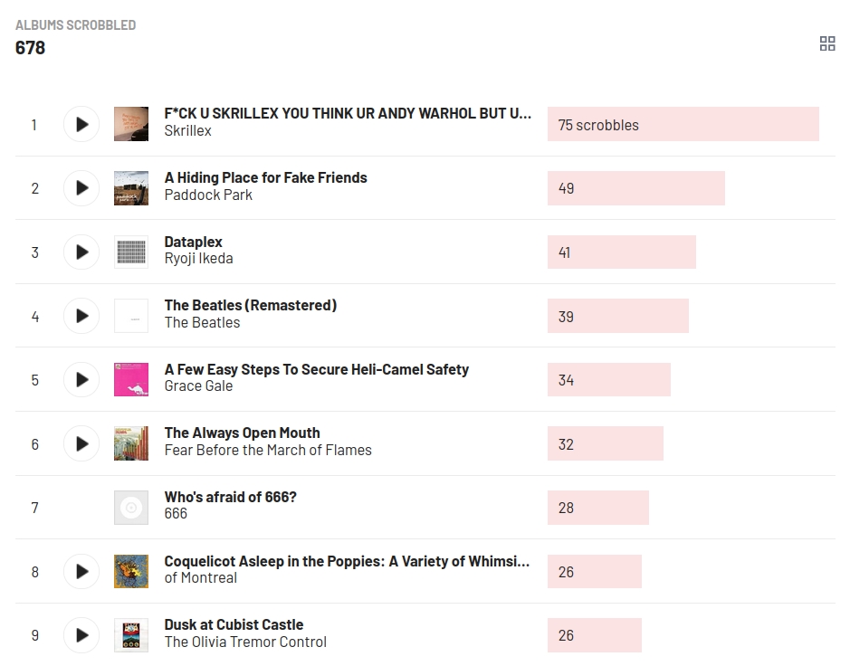Open Who's afraid of 666? cover art

pyautogui.click(x=131, y=508)
